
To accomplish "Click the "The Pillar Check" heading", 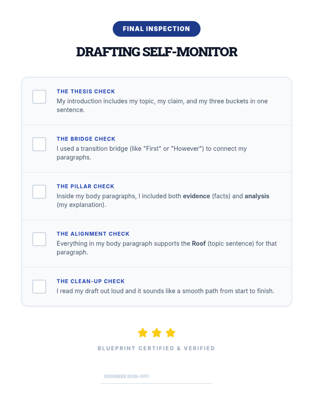I will click(x=85, y=186).
